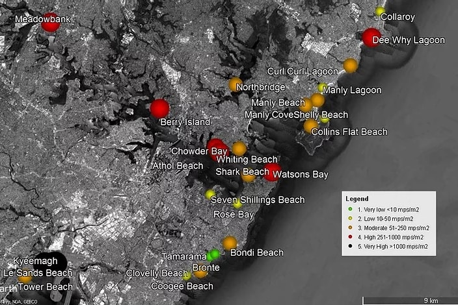Select the orange Bondi Beach marker
Screen dimensions: 458x305
coord(230,243)
